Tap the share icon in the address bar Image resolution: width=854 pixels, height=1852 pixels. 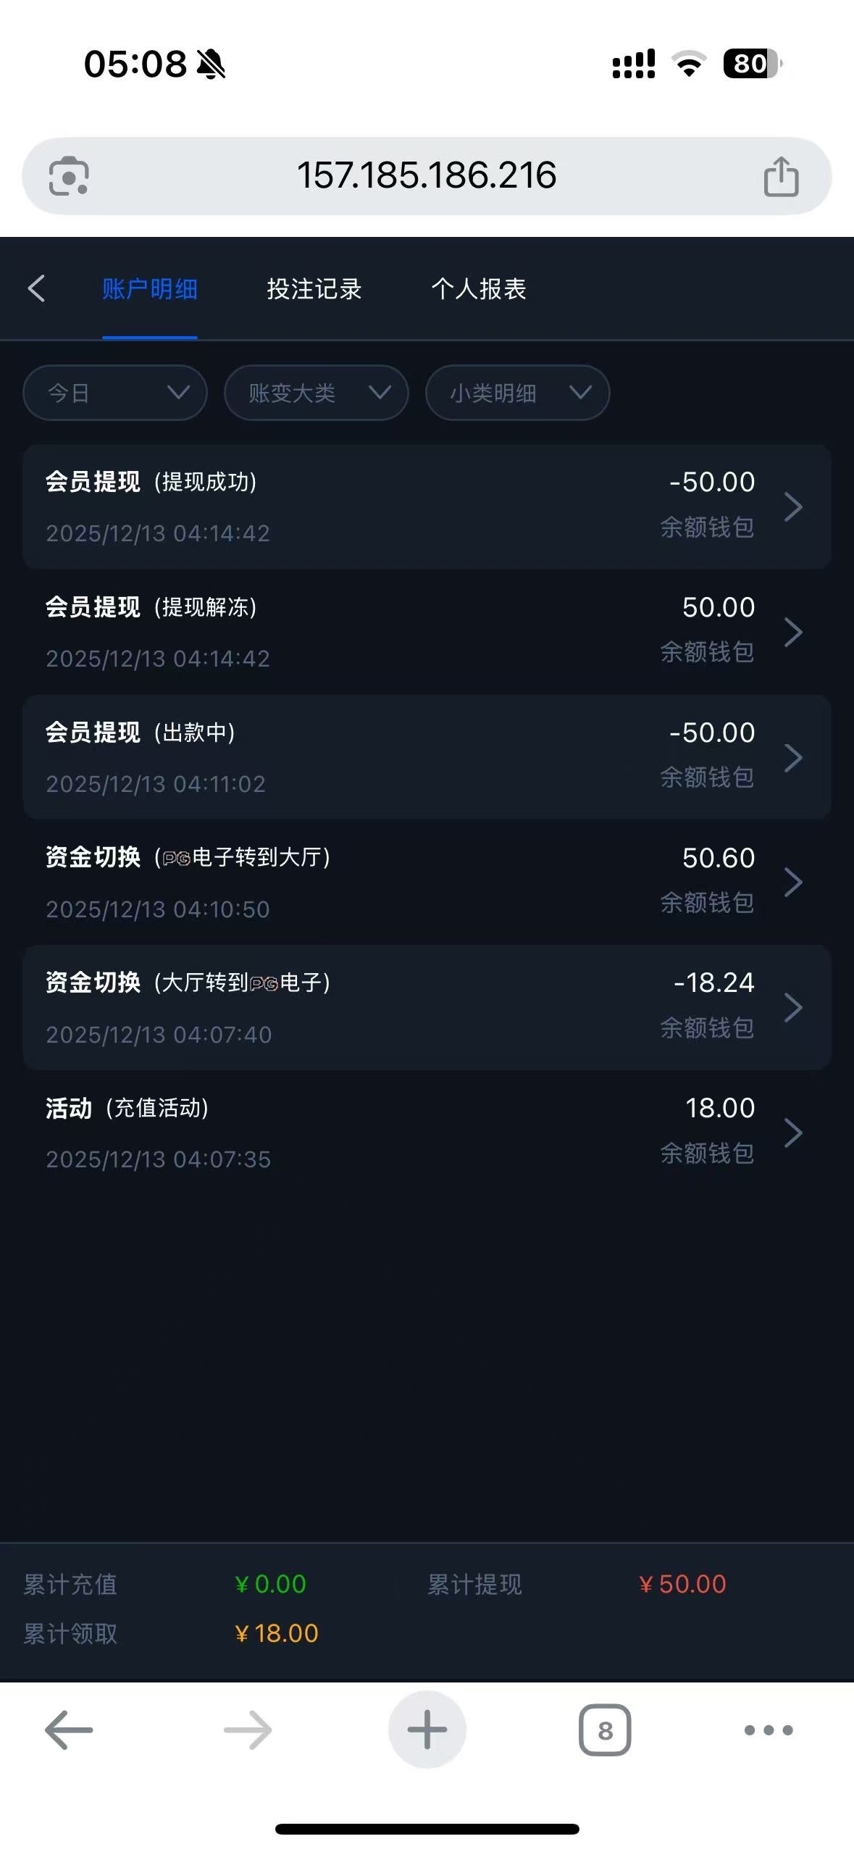[781, 176]
